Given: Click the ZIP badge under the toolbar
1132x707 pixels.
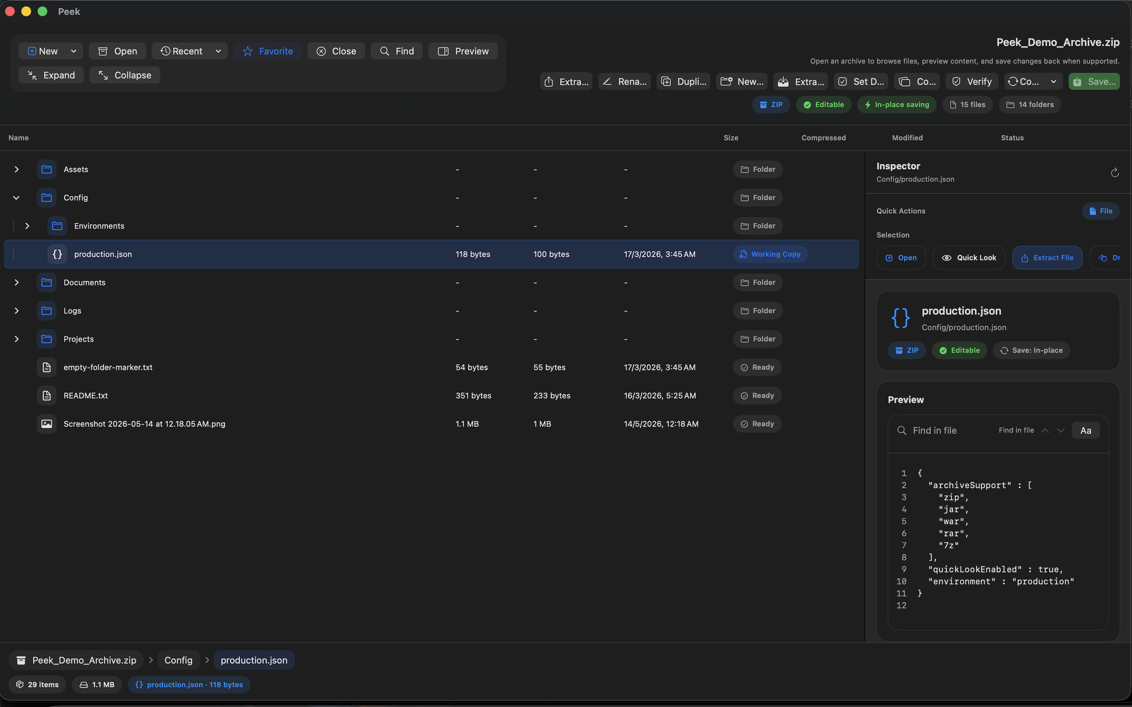Looking at the screenshot, I should (771, 105).
